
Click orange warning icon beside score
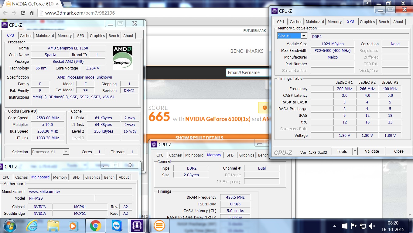coord(265,108)
